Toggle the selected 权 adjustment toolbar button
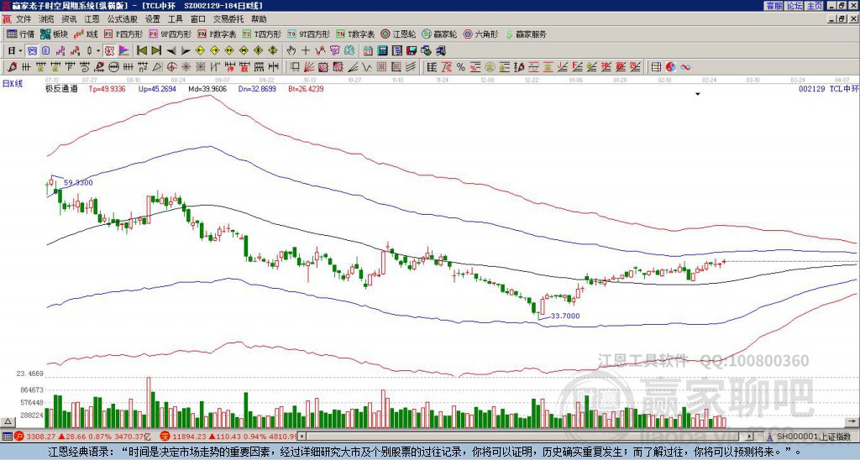This screenshot has width=860, height=460. (x=109, y=51)
